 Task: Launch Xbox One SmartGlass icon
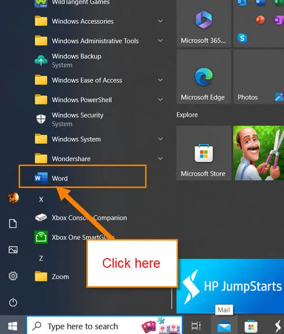click(x=41, y=237)
